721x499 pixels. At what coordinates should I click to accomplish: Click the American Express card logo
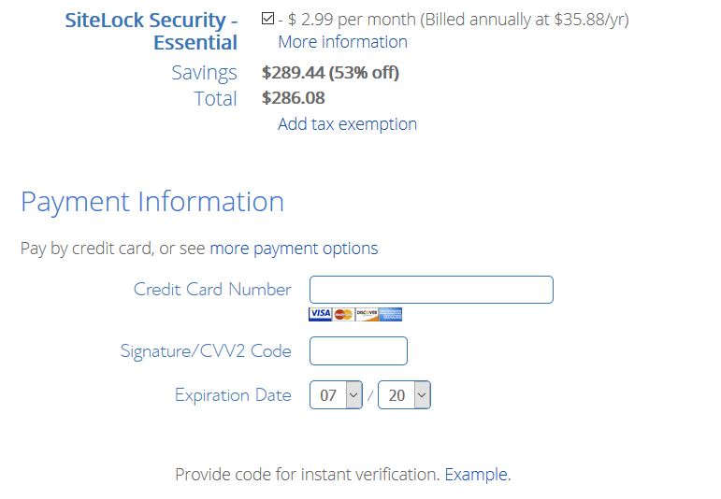(x=390, y=314)
